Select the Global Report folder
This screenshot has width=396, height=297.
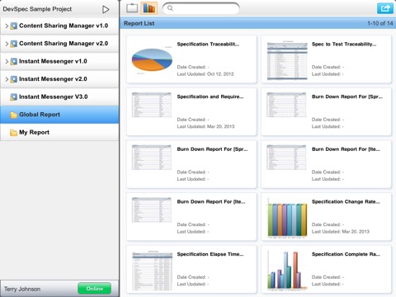(59, 115)
